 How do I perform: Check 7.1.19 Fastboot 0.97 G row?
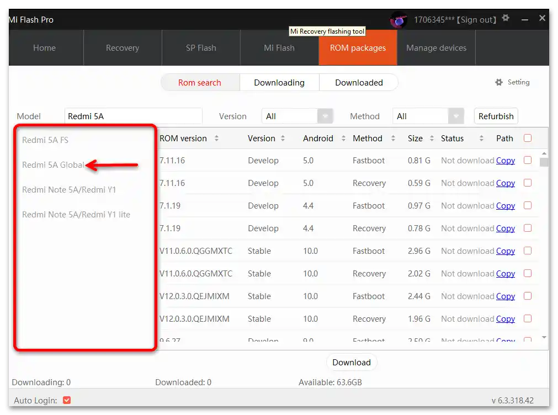pos(528,205)
